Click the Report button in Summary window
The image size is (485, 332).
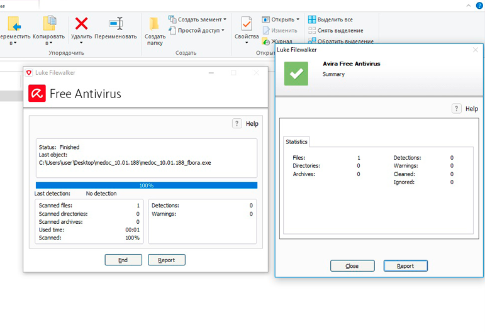406,266
